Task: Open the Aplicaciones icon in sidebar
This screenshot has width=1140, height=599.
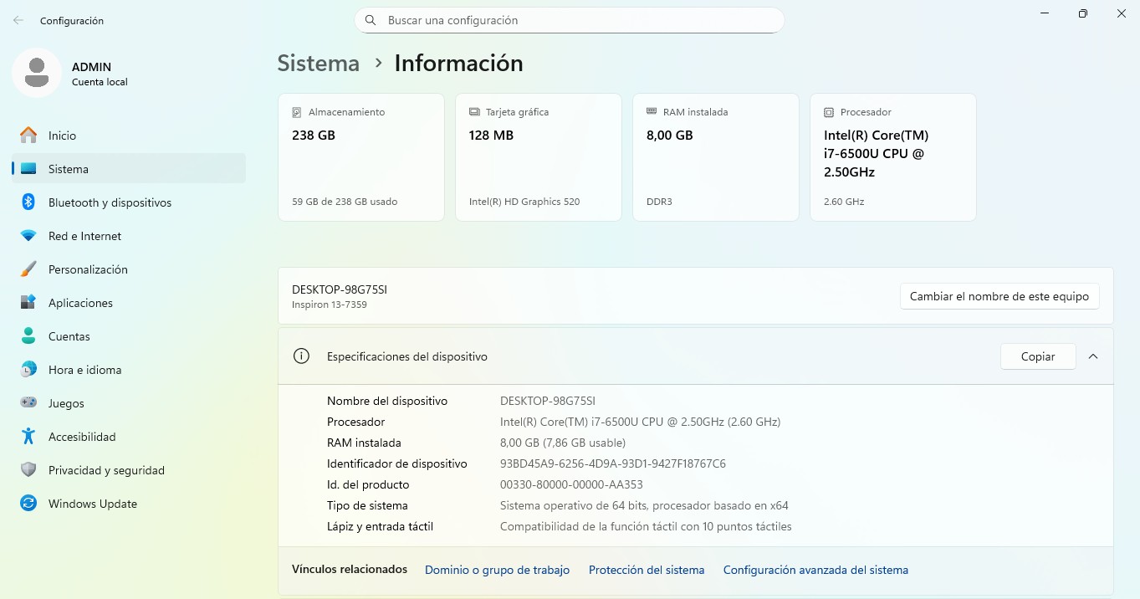Action: (x=28, y=303)
